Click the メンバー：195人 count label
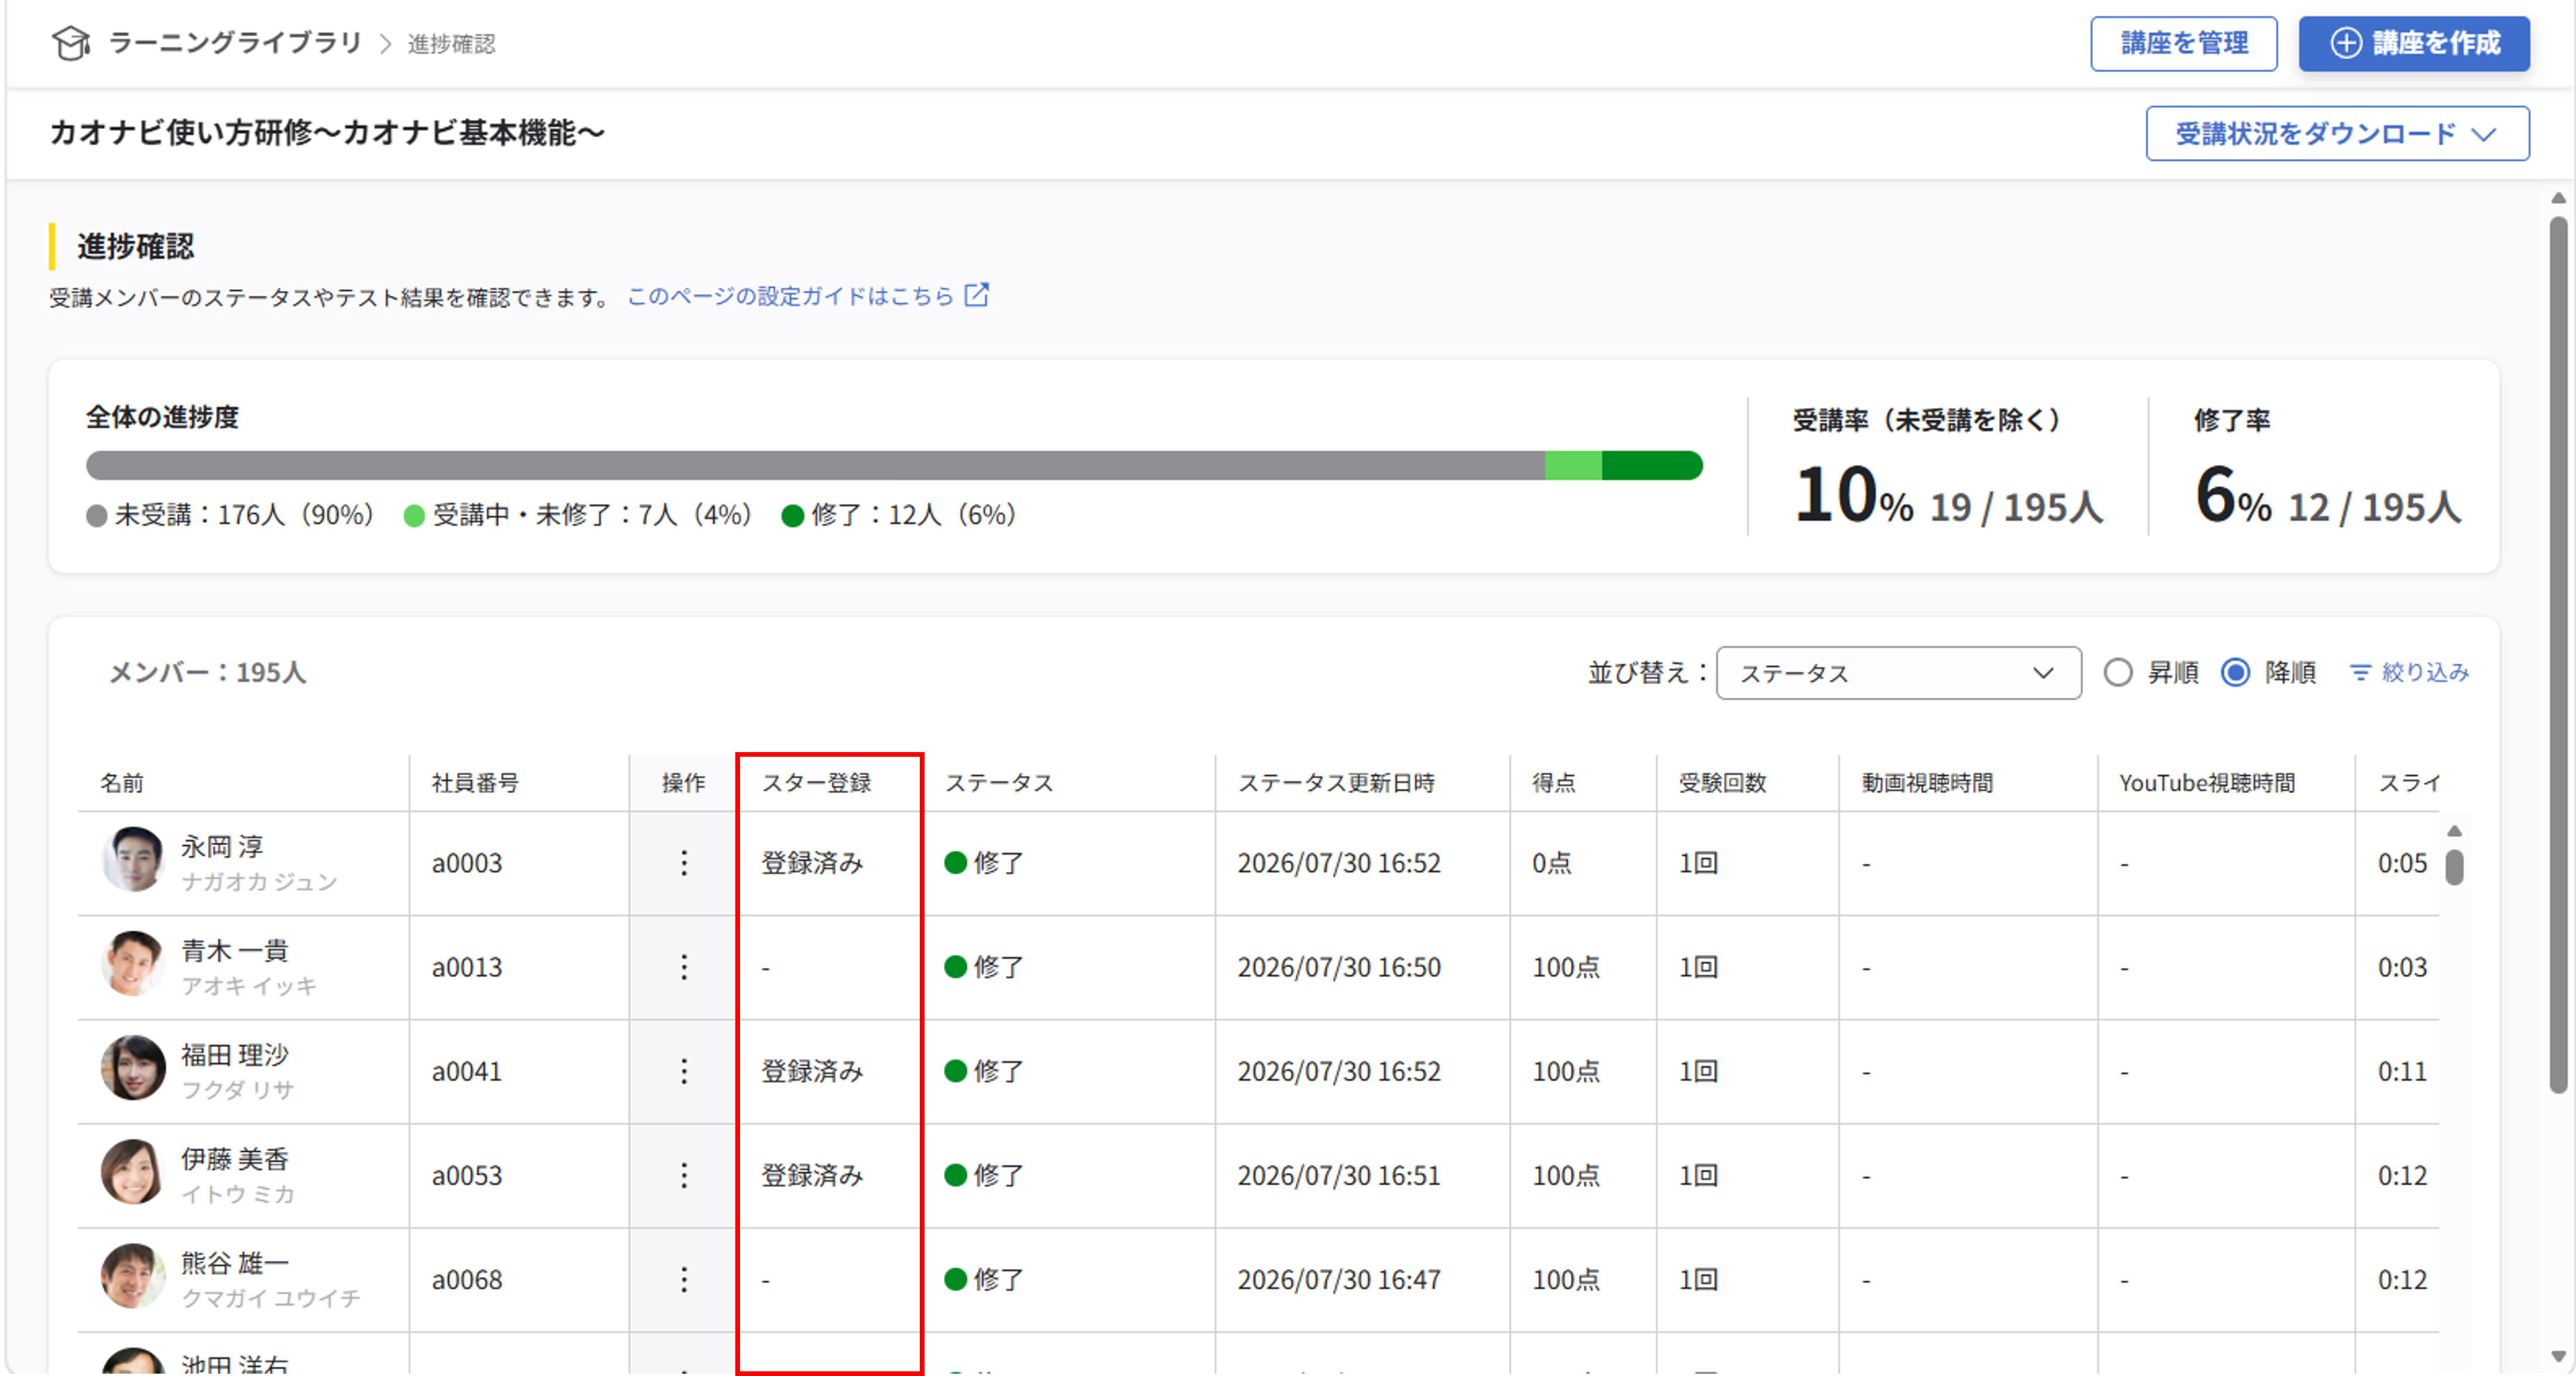The width and height of the screenshot is (2576, 1376). 207,673
